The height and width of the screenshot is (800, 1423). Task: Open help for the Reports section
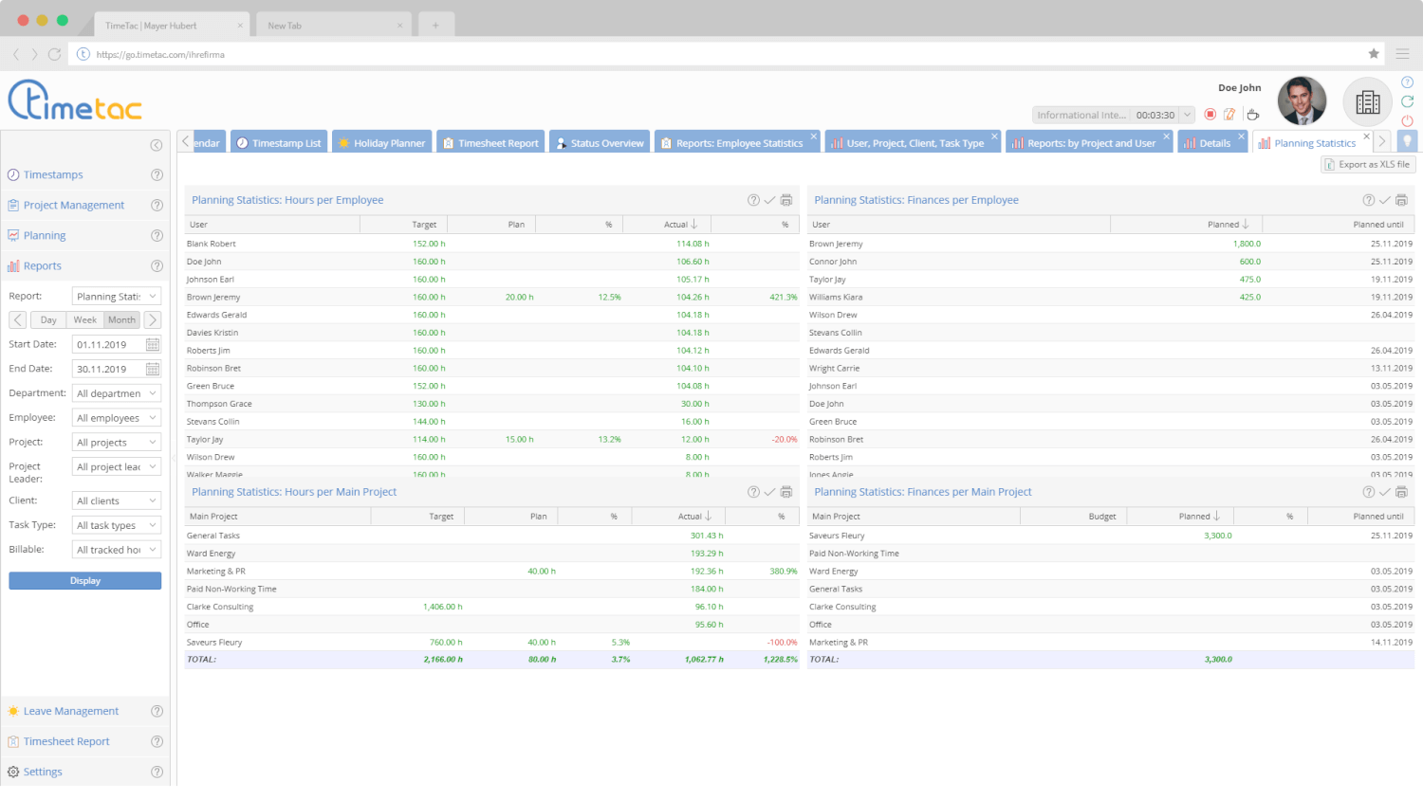pyautogui.click(x=157, y=265)
